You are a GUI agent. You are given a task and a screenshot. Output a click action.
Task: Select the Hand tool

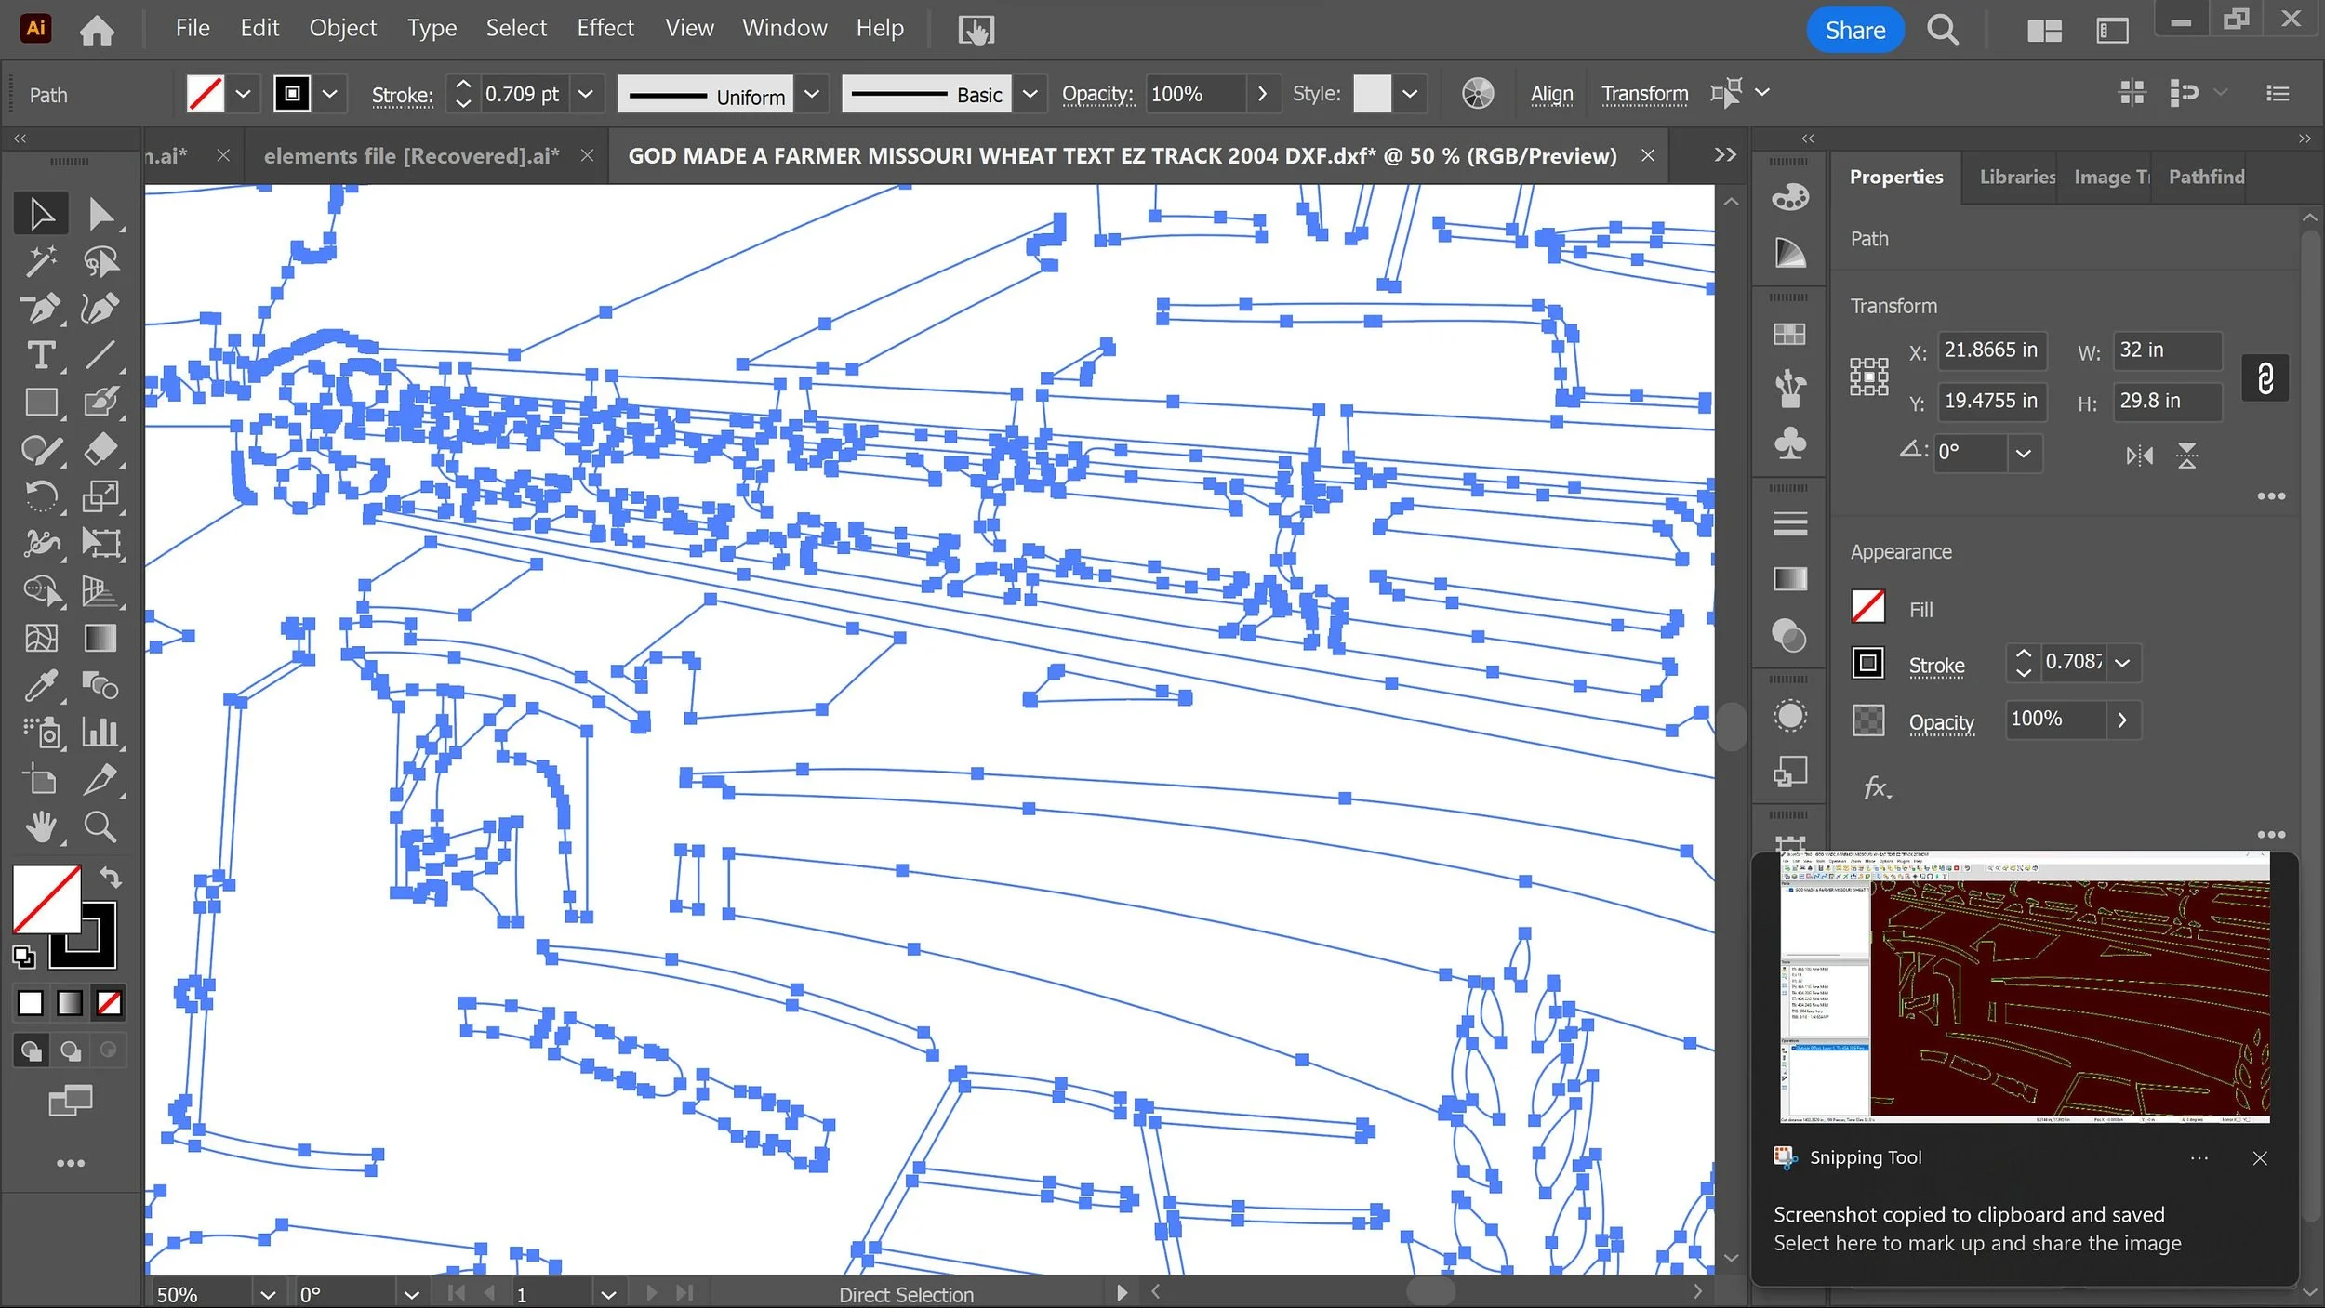[40, 826]
